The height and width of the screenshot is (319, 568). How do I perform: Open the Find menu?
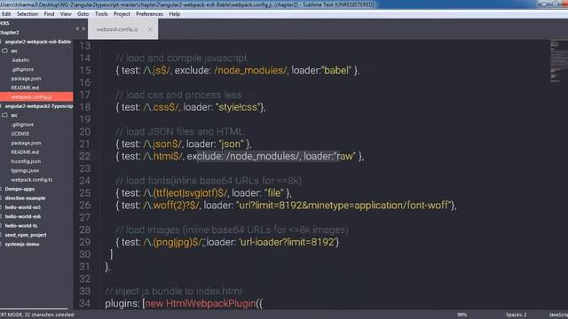point(49,14)
